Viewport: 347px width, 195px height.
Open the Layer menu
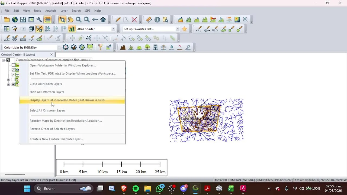point(64,11)
